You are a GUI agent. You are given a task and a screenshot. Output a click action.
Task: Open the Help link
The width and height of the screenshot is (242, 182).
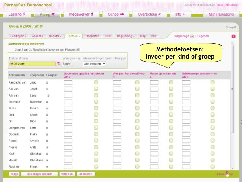pos(220,5)
